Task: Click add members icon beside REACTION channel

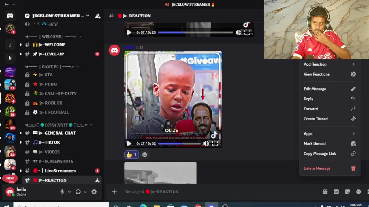Action: coord(97,180)
